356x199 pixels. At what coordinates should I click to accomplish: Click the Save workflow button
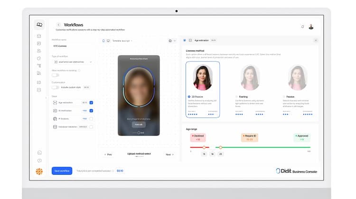tap(62, 171)
